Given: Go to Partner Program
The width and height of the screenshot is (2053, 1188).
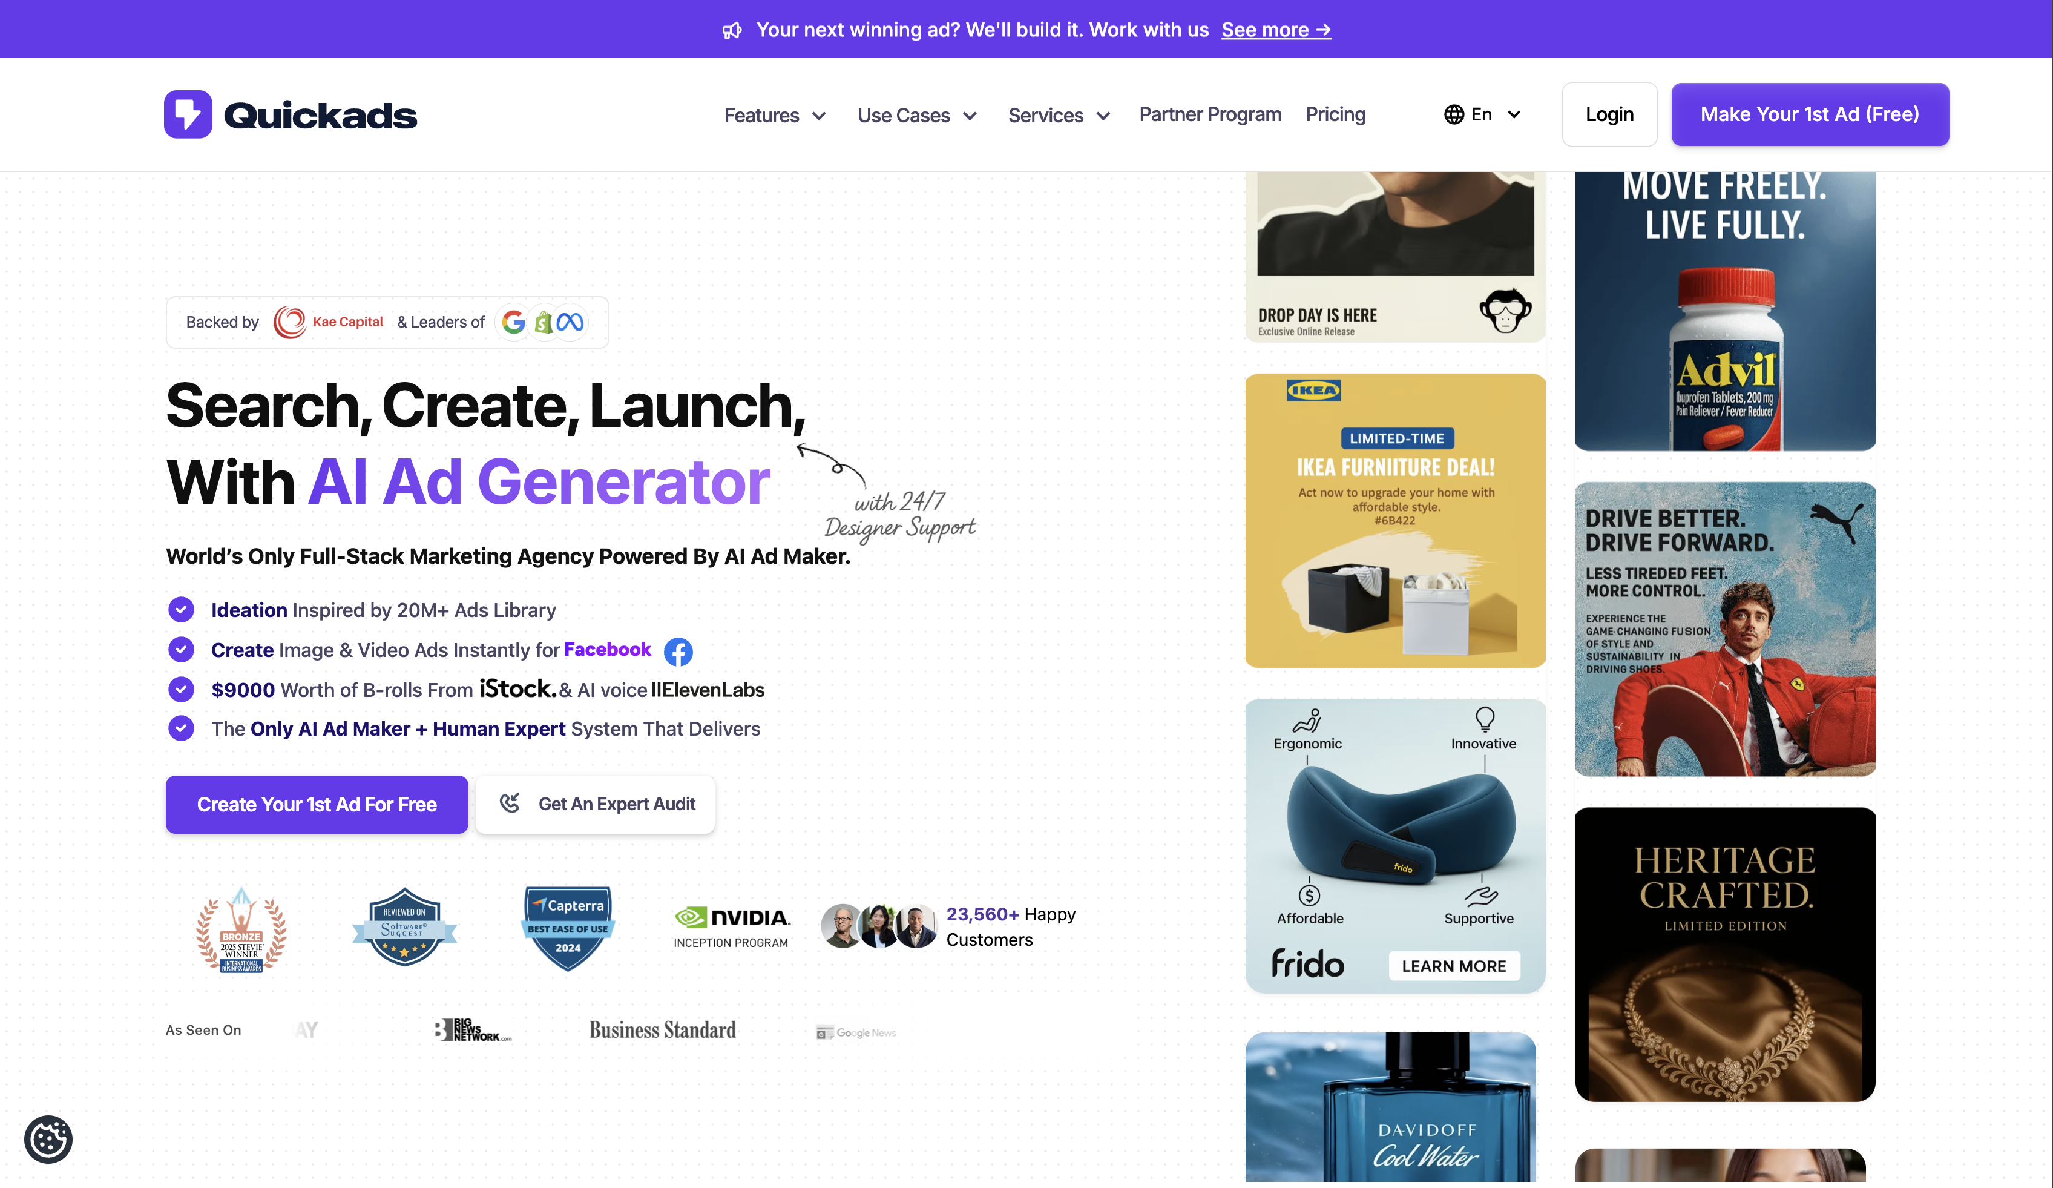Looking at the screenshot, I should (1210, 114).
